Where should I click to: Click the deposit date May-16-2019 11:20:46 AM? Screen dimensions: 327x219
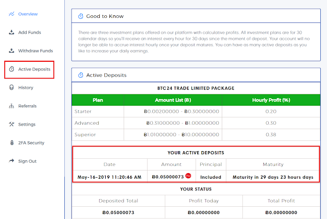point(109,177)
